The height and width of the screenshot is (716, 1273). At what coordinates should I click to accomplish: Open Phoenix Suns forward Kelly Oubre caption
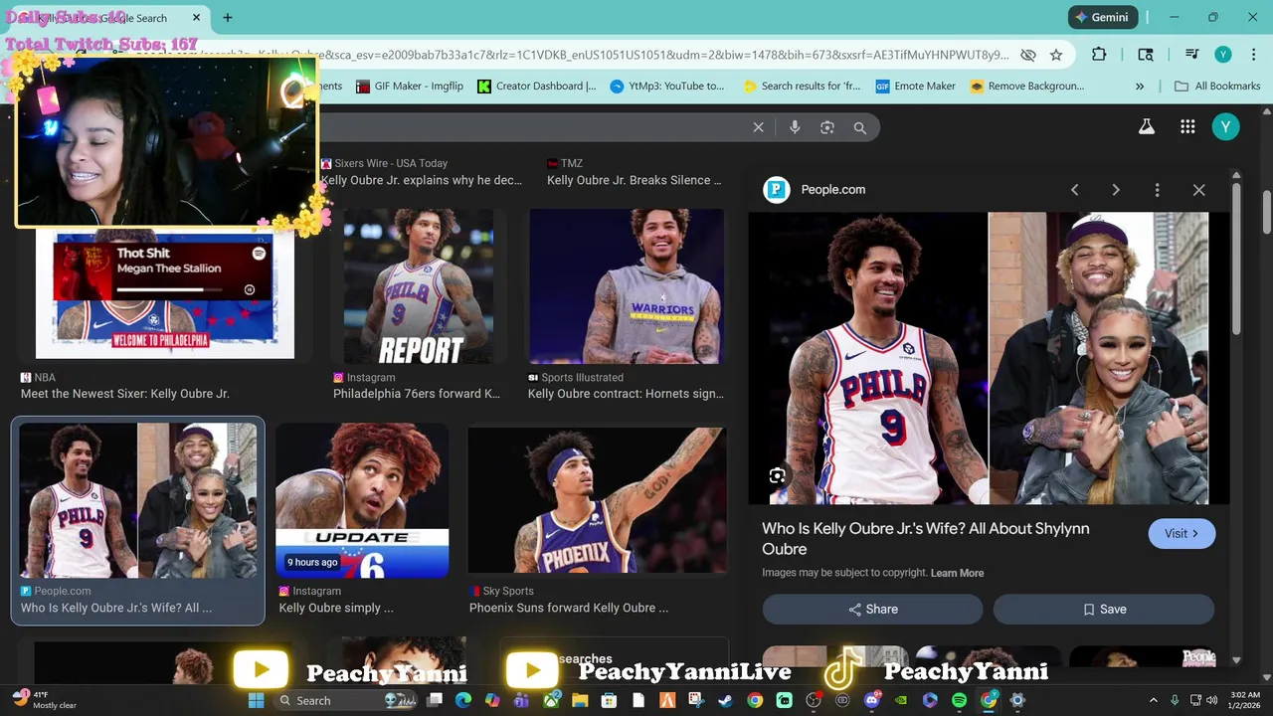point(569,608)
